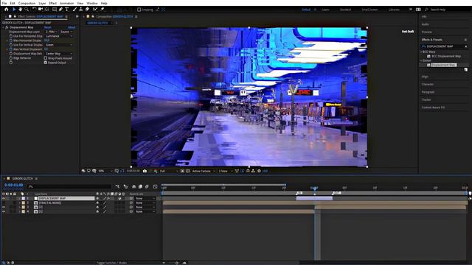Screen dimensions: 472x265
Task: Collapse the BCC Warp category
Action: (421, 52)
